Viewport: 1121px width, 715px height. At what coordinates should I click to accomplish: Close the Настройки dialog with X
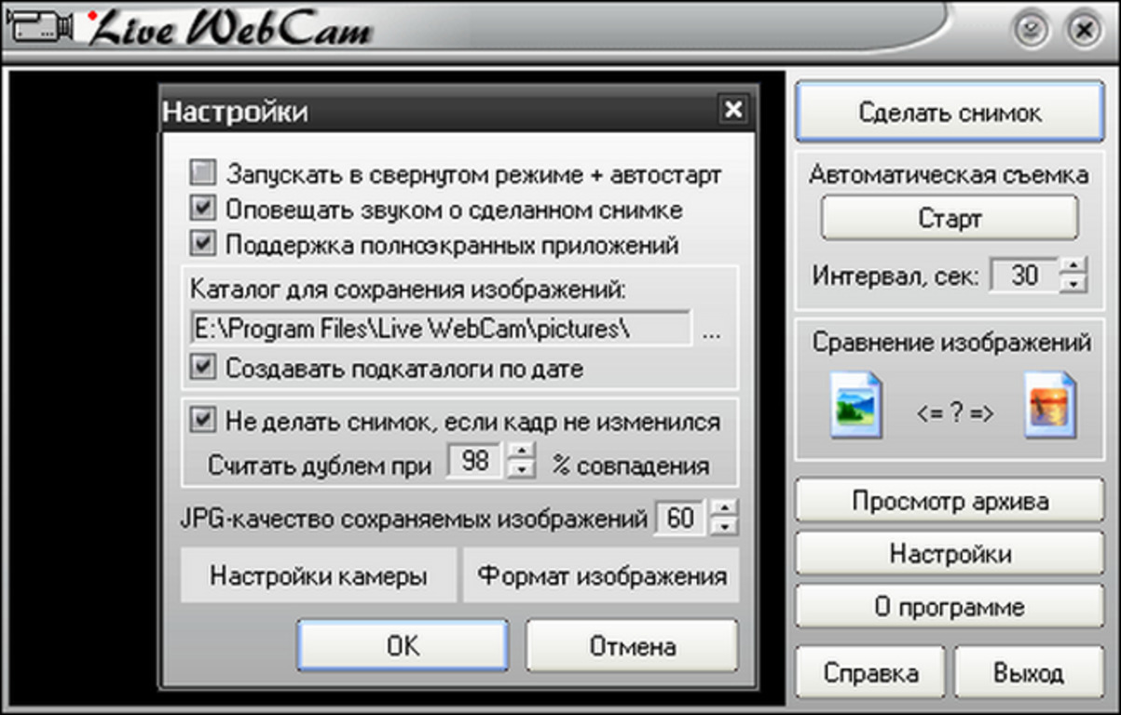click(733, 111)
